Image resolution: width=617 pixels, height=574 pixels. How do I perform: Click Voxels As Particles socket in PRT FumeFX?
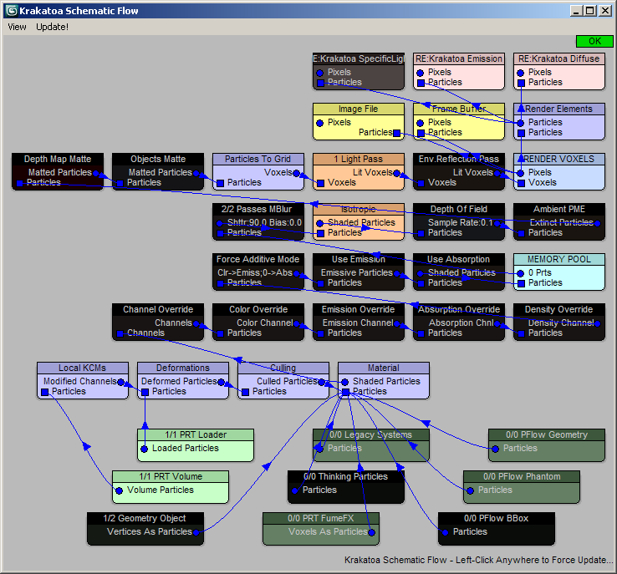coord(371,532)
